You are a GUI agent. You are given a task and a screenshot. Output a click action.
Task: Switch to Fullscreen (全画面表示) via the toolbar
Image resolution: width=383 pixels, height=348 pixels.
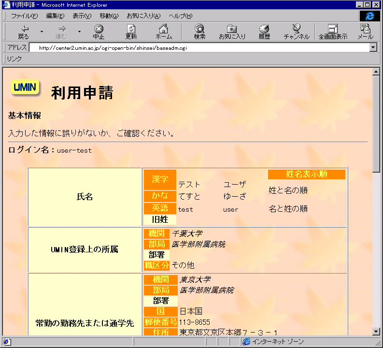tap(333, 32)
